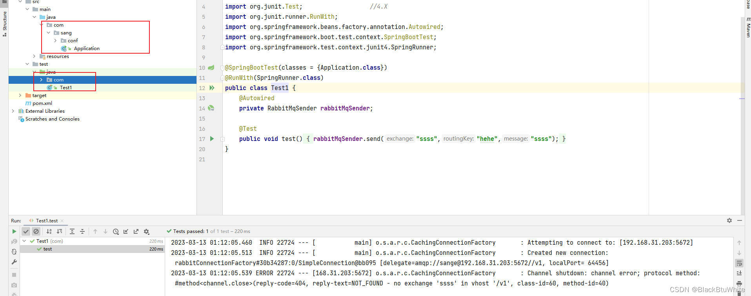This screenshot has width=751, height=296.
Task: Expand the com package under test
Action: pyautogui.click(x=41, y=79)
